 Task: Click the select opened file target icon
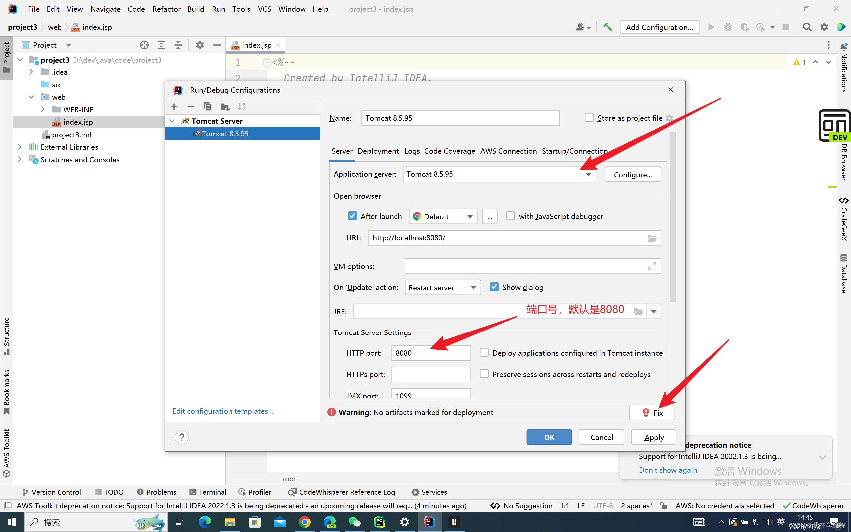tap(144, 45)
